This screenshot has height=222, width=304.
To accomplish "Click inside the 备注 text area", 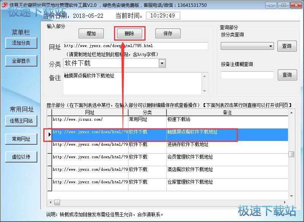I will tap(132, 83).
